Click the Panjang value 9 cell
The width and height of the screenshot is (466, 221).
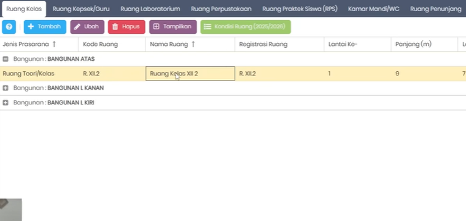[x=424, y=74]
